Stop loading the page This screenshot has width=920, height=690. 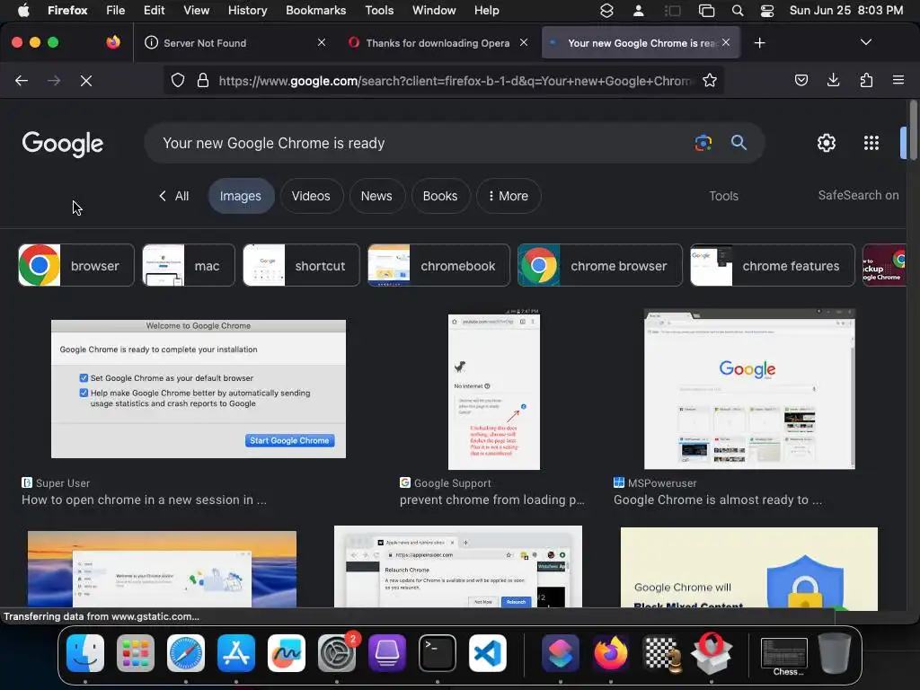pyautogui.click(x=86, y=80)
